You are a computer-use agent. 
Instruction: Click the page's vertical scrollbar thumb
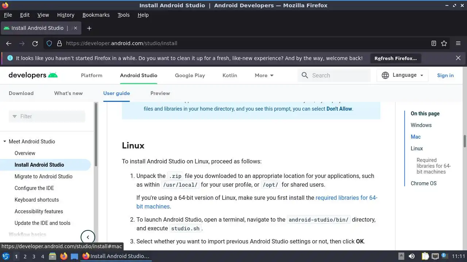pyautogui.click(x=465, y=141)
